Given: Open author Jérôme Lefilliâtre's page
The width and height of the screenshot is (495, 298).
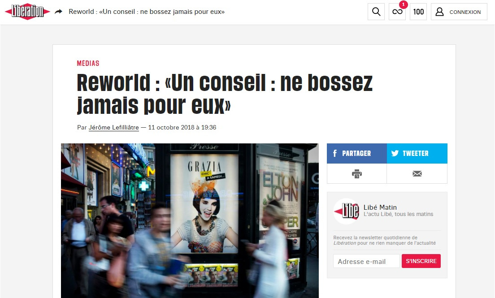Looking at the screenshot, I should tap(113, 128).
